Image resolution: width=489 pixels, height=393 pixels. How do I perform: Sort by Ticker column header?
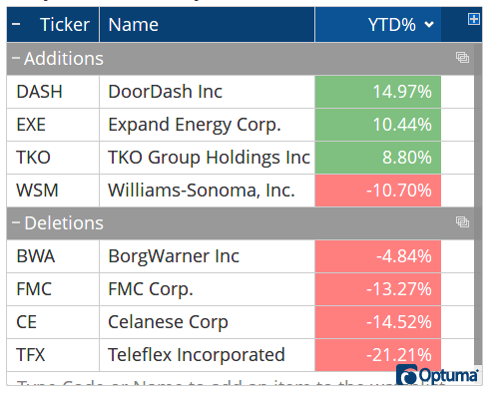click(x=65, y=25)
